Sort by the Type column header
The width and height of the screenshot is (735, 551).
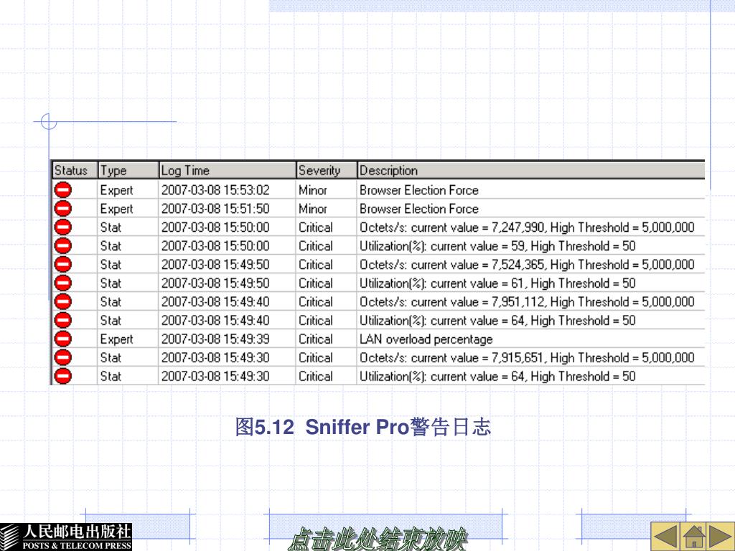coord(128,171)
